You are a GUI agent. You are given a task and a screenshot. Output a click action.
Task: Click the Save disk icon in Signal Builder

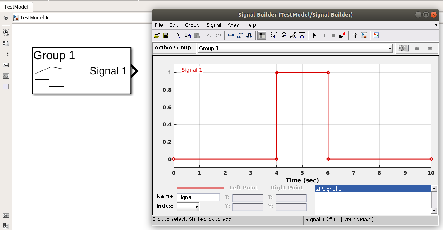click(166, 35)
